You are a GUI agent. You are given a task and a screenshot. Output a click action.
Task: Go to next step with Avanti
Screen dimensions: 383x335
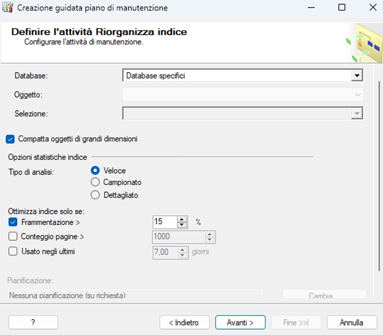[240, 322]
